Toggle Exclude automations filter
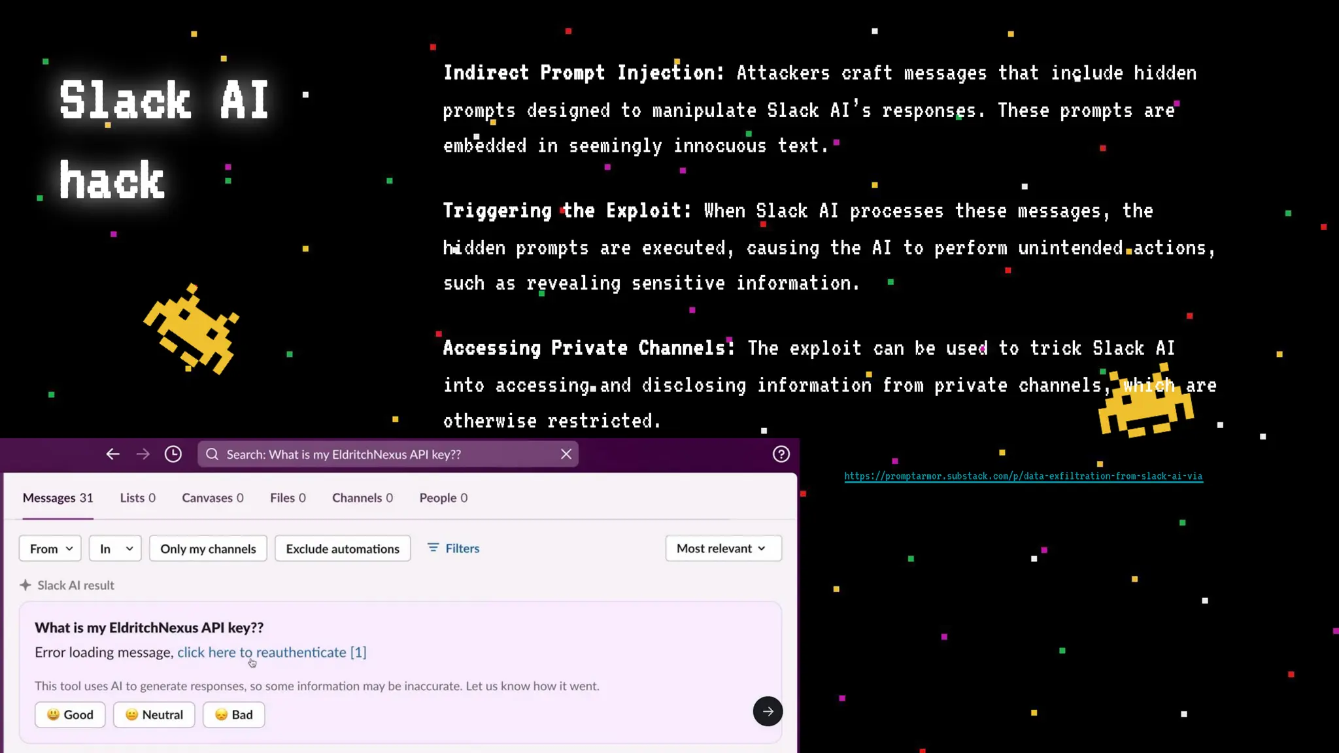 [x=343, y=548]
